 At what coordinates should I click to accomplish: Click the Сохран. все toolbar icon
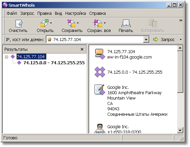pos(98,23)
